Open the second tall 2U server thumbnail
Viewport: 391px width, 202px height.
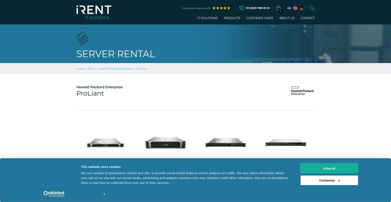pos(166,143)
